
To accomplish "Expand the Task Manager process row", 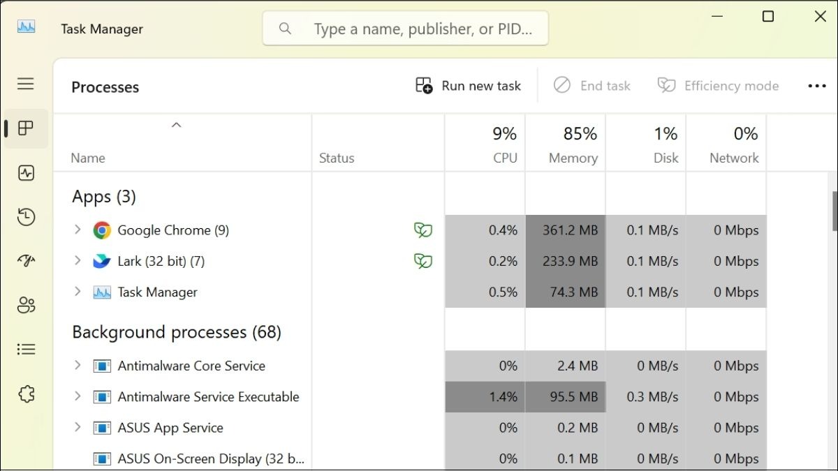I will pyautogui.click(x=78, y=292).
